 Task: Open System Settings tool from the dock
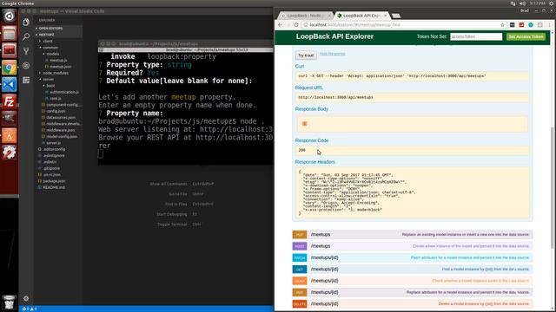point(10,153)
